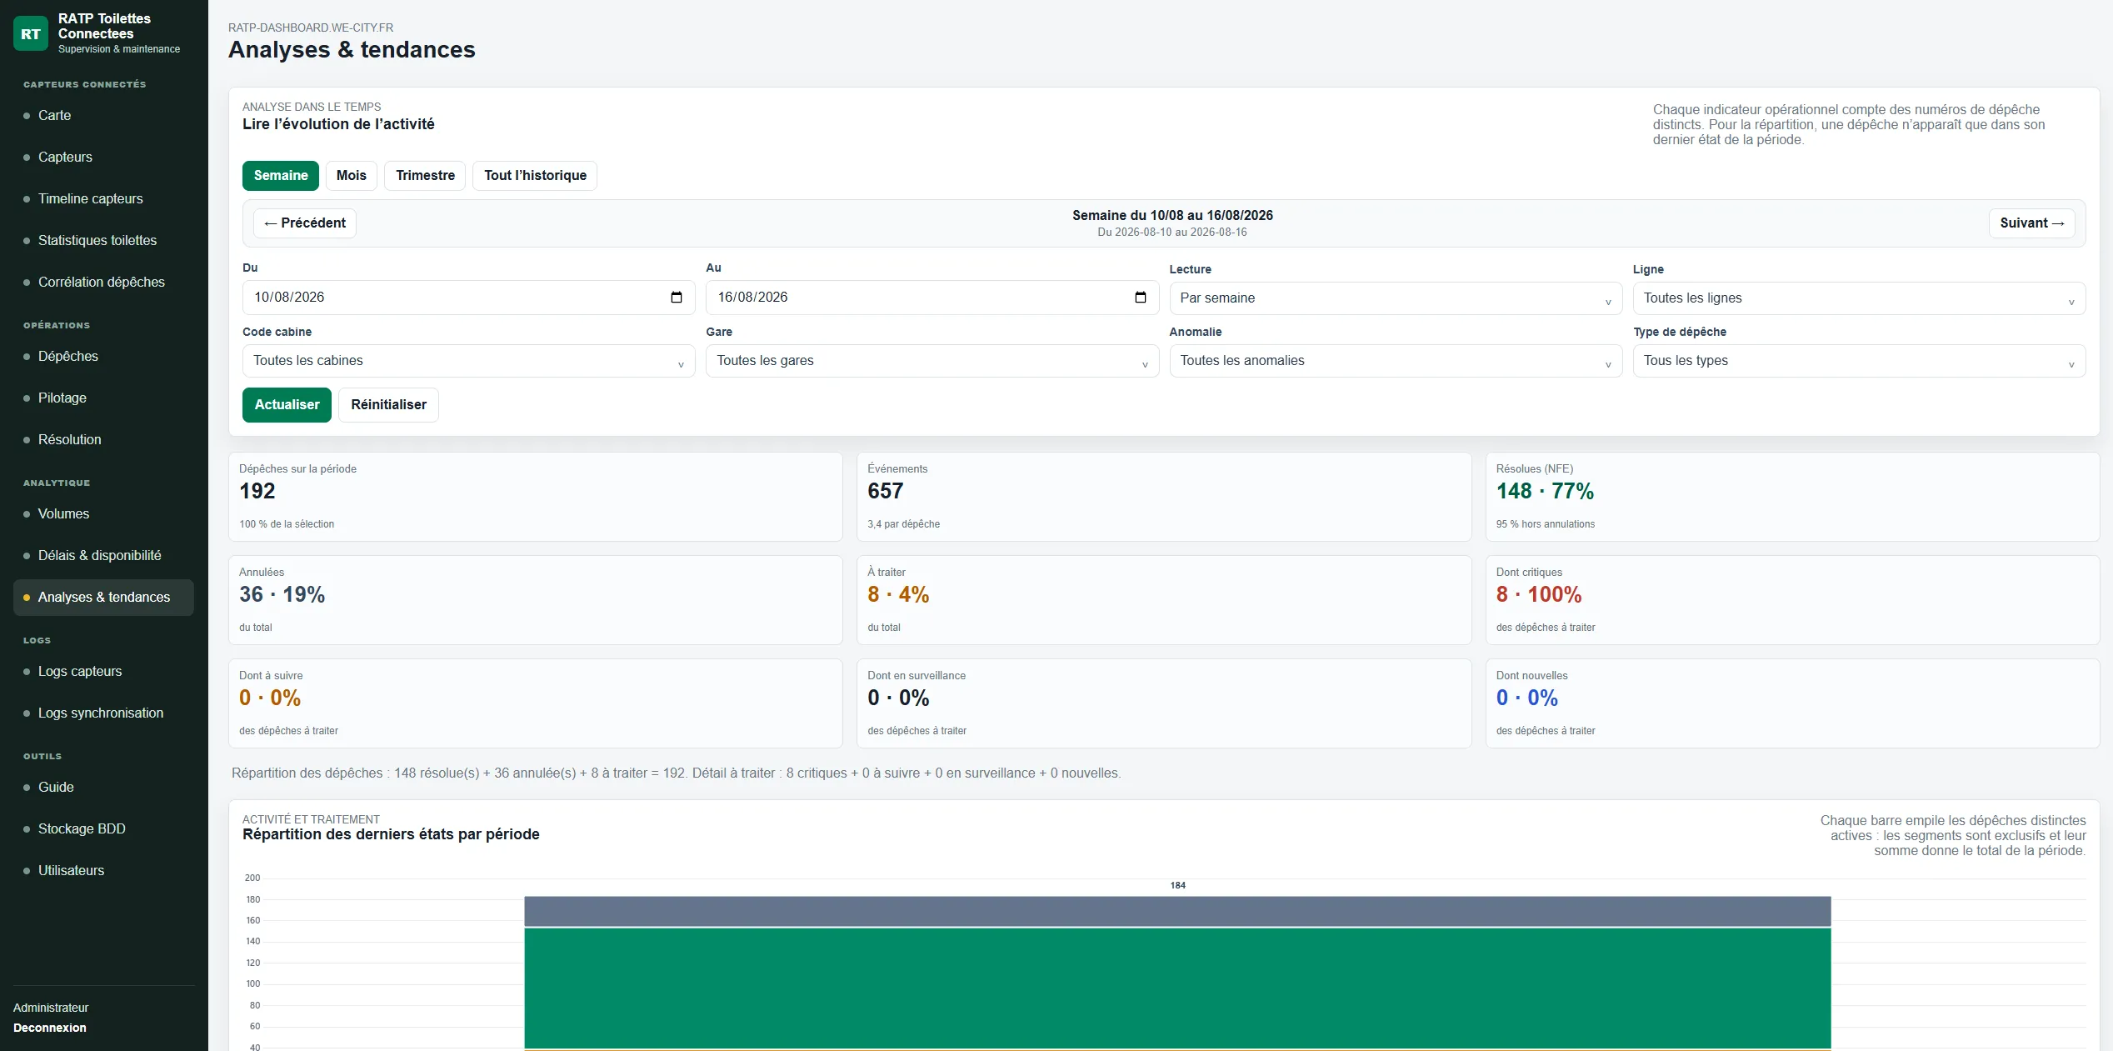Screen dimensions: 2113x1051
Task: Expand the Anomalie dropdown
Action: pos(1396,361)
